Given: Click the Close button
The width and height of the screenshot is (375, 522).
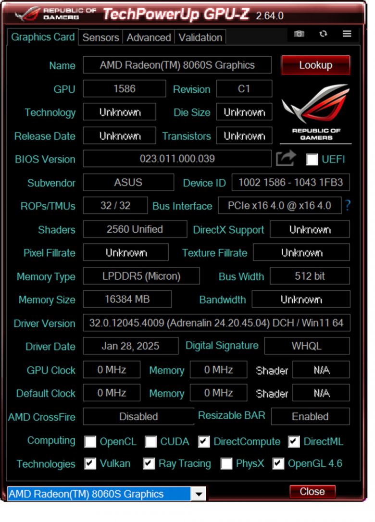Looking at the screenshot, I should (x=312, y=491).
